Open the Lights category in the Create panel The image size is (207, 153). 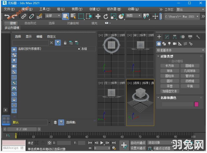169,43
